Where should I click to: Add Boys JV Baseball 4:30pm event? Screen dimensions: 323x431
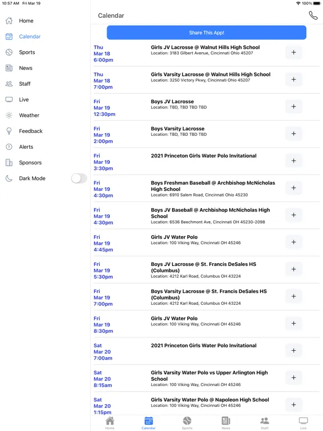pyautogui.click(x=294, y=215)
